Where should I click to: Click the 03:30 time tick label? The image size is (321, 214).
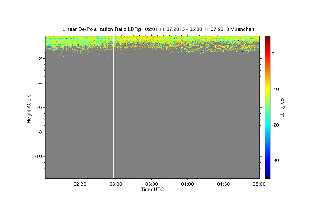[x=151, y=184]
